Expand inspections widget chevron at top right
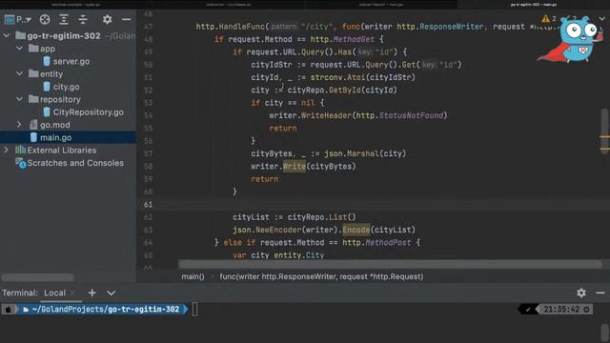The height and width of the screenshot is (343, 610). (x=602, y=19)
